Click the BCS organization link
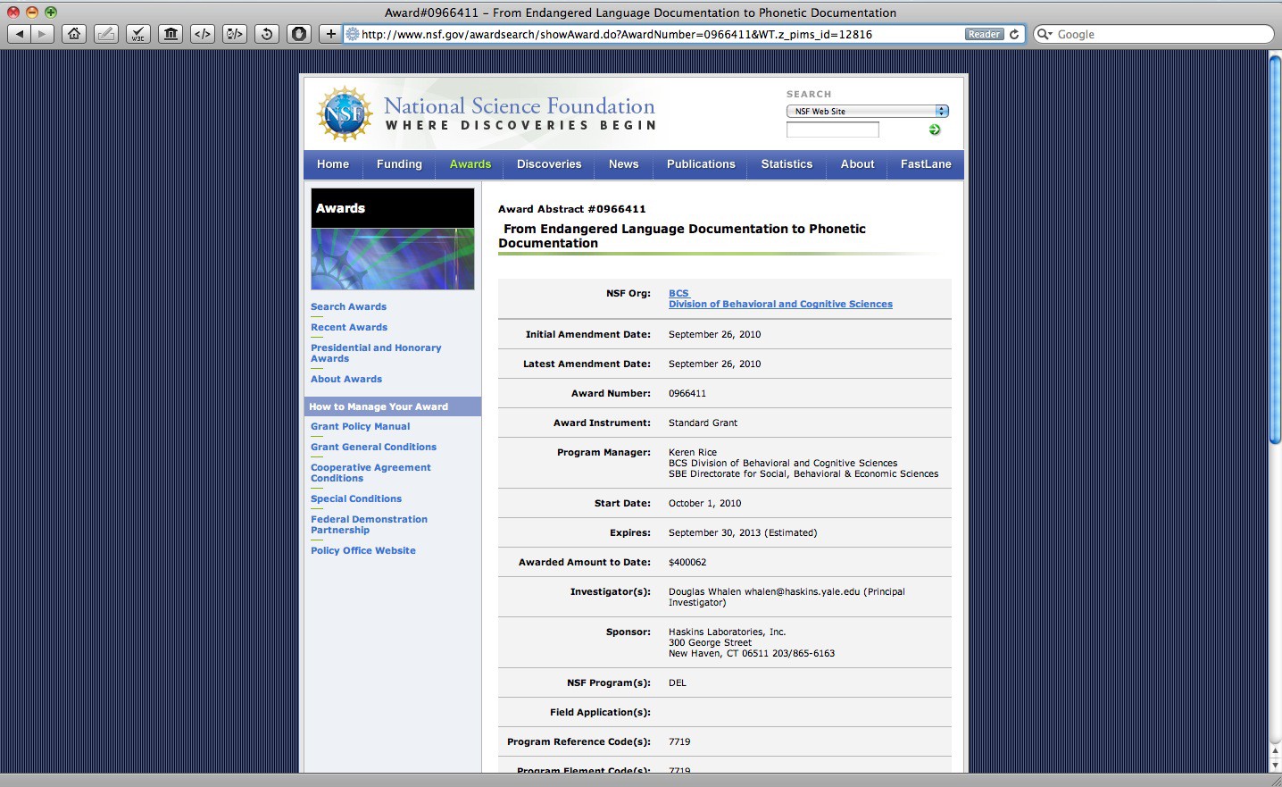 click(678, 293)
